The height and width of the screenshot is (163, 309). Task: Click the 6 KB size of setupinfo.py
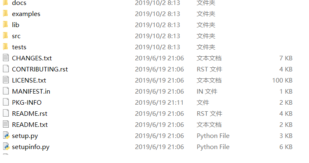(x=286, y=147)
